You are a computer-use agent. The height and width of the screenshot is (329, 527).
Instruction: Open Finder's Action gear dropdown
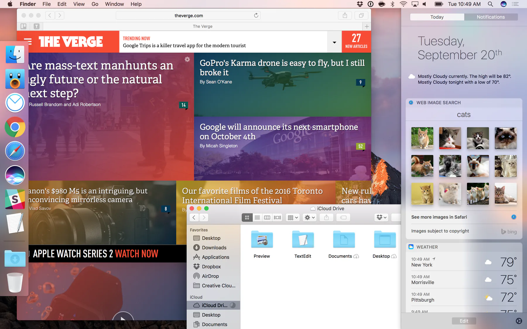pos(310,218)
